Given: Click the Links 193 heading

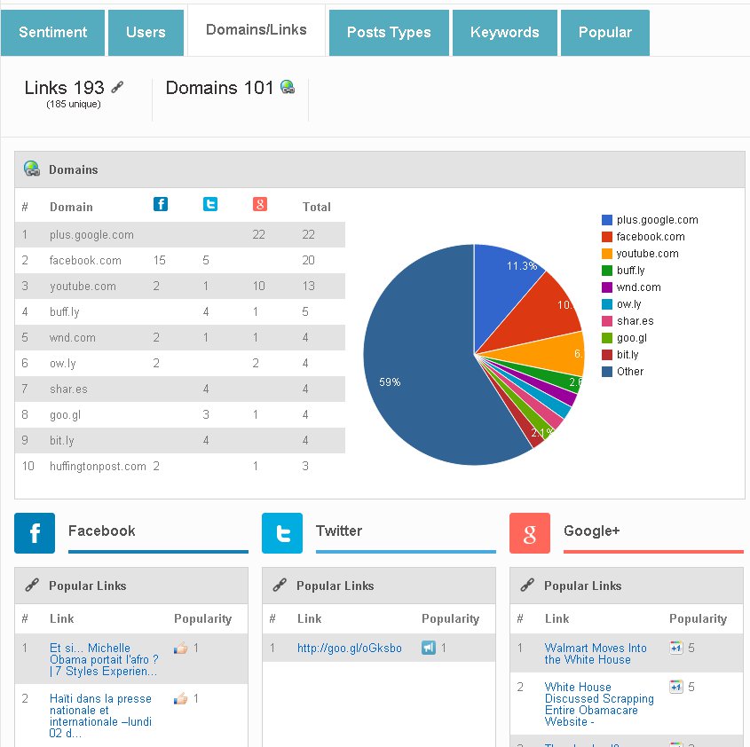Looking at the screenshot, I should pyautogui.click(x=64, y=88).
